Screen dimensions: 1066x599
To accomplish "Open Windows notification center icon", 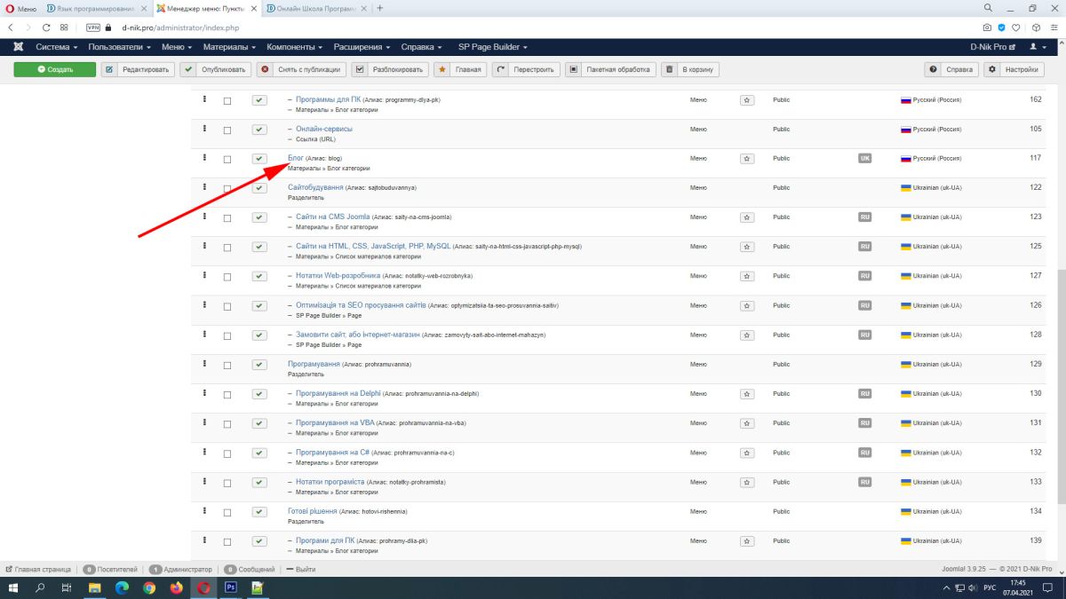I will click(x=1050, y=587).
